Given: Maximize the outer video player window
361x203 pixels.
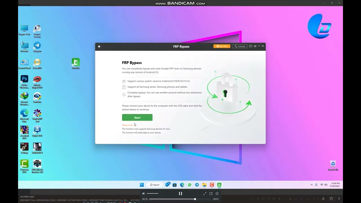Looking at the screenshot, I should pyautogui.click(x=332, y=3).
